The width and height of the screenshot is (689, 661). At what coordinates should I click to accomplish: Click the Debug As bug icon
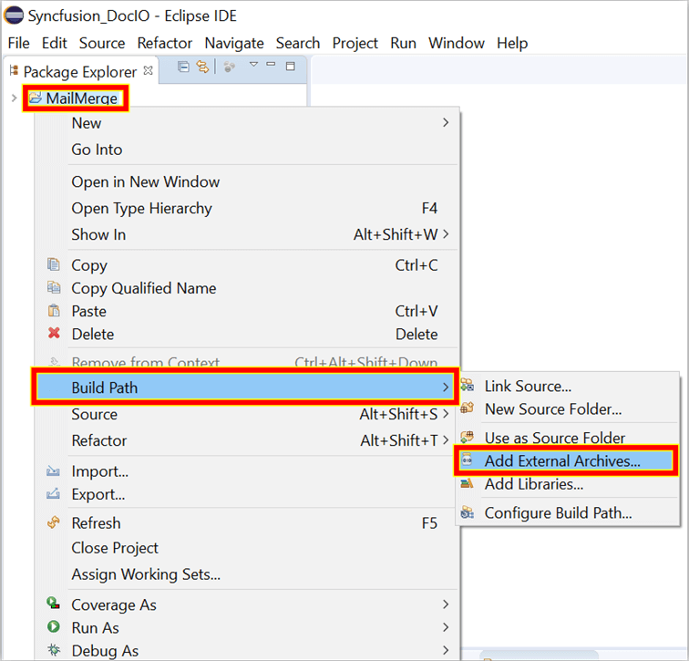pos(54,650)
